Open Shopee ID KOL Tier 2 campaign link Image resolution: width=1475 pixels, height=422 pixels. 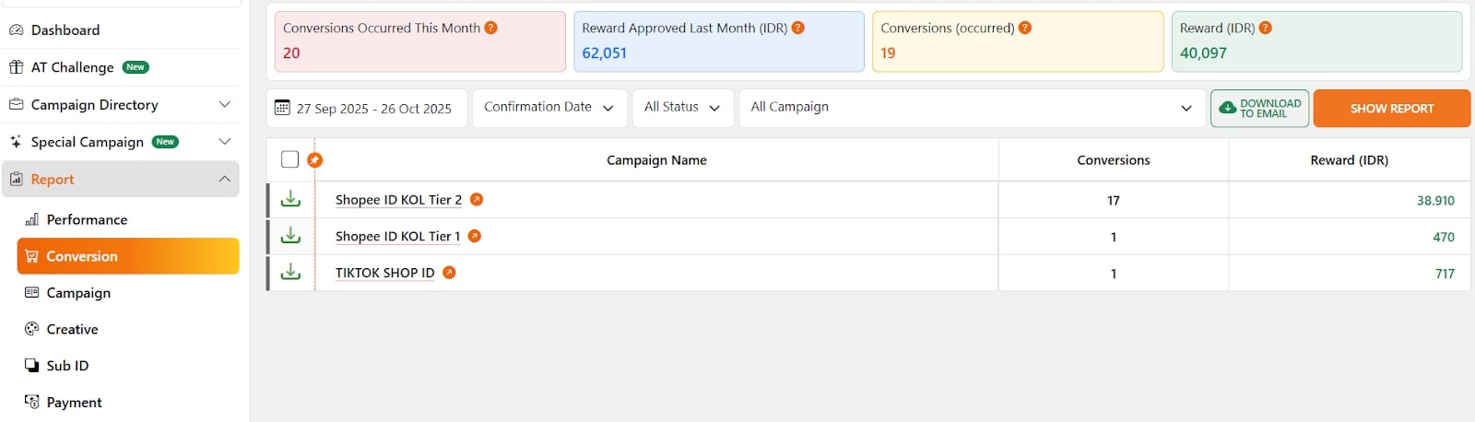[x=398, y=200]
